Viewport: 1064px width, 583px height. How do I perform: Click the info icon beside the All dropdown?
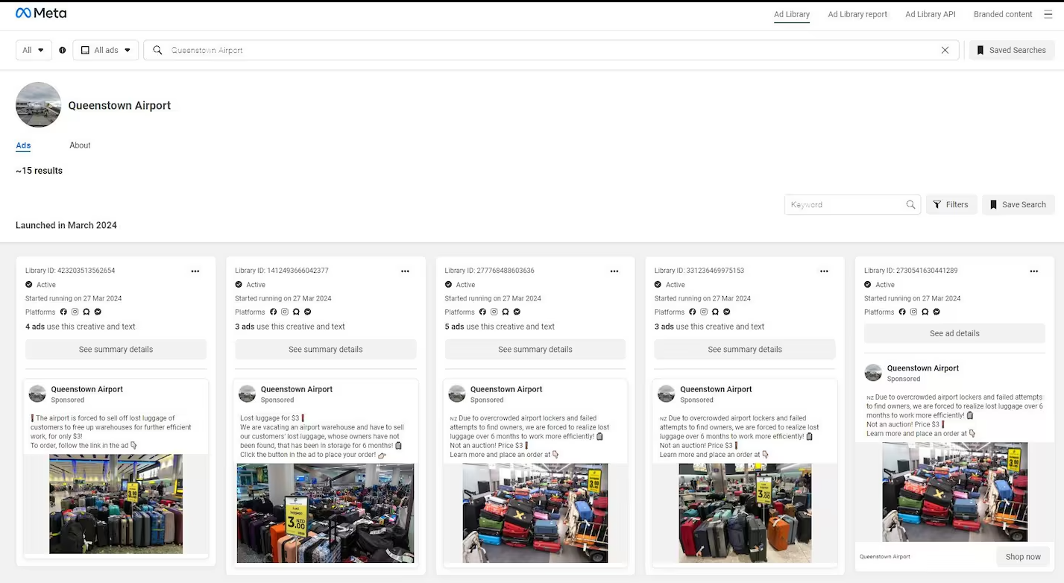tap(63, 50)
